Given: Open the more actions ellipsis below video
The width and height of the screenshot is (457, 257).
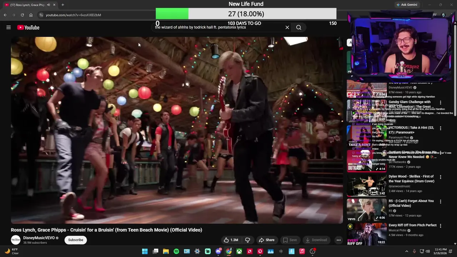Looking at the screenshot, I should [338, 240].
